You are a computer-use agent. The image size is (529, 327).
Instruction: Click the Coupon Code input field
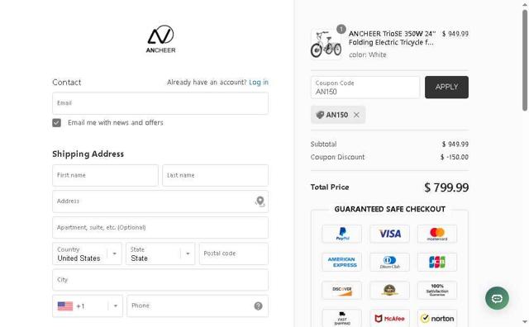click(x=365, y=88)
